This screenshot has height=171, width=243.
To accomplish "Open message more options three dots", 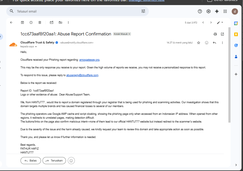I will pyautogui.click(x=223, y=43).
